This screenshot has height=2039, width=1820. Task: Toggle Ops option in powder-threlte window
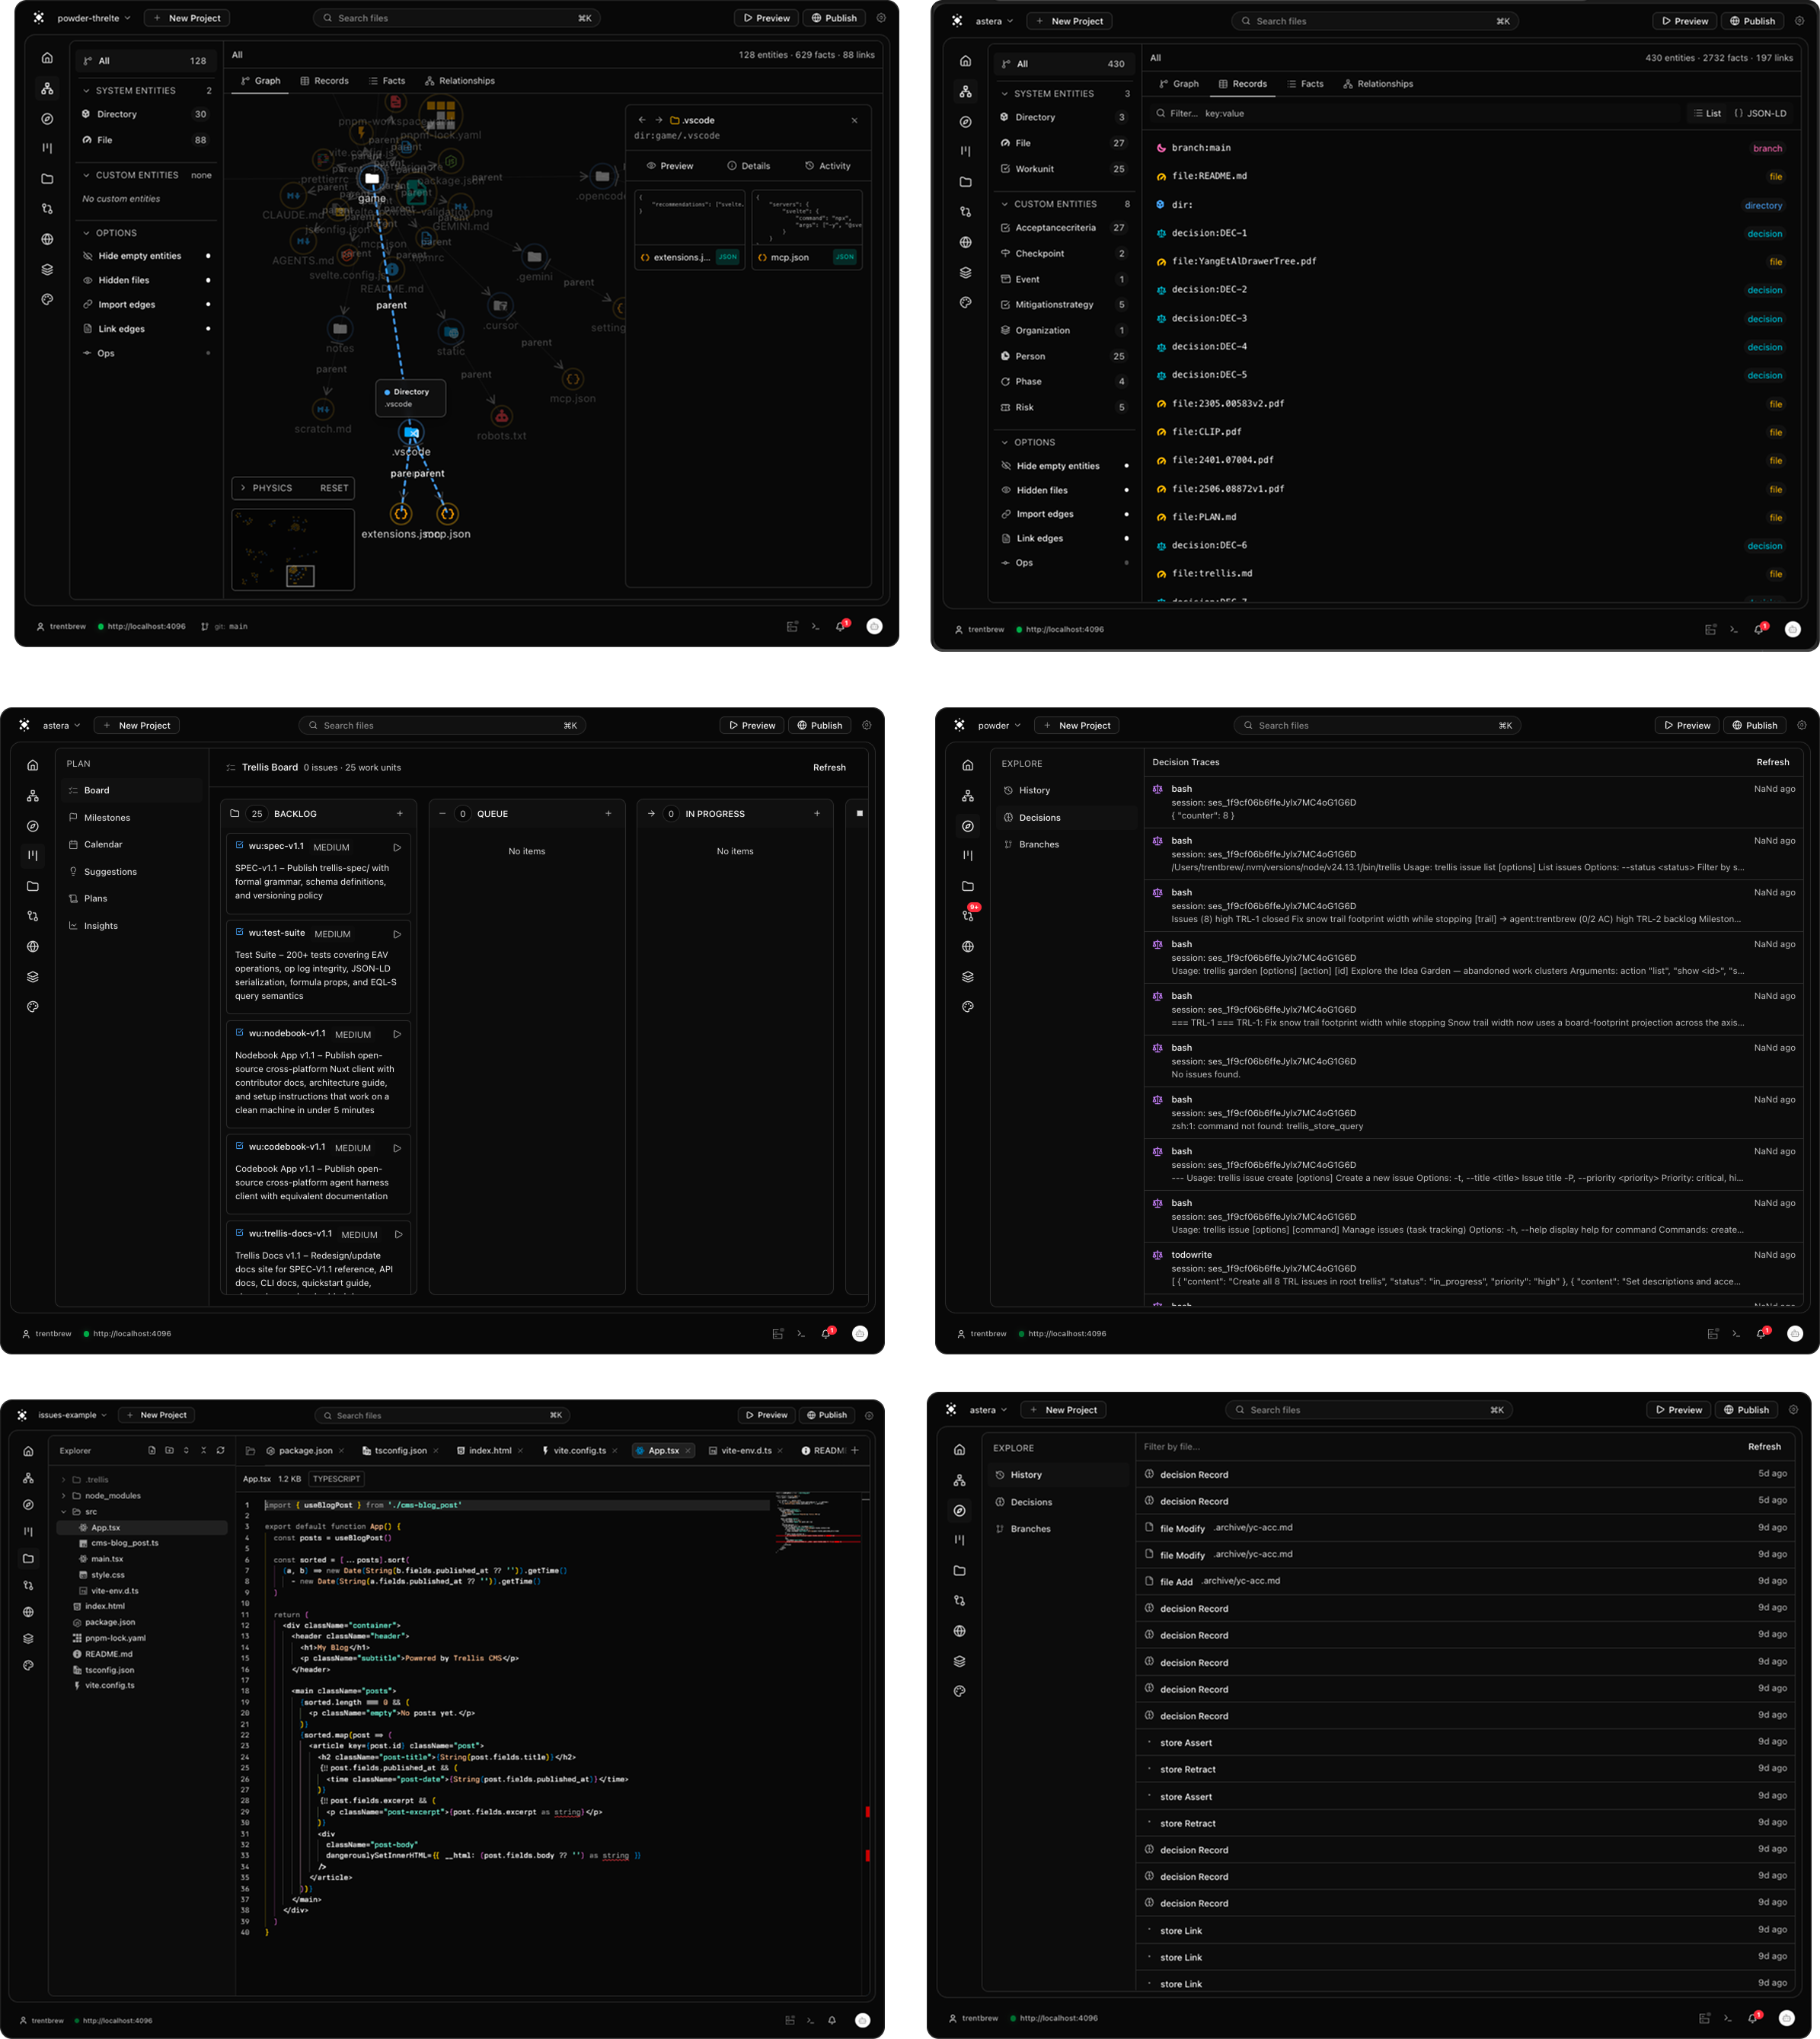click(147, 353)
